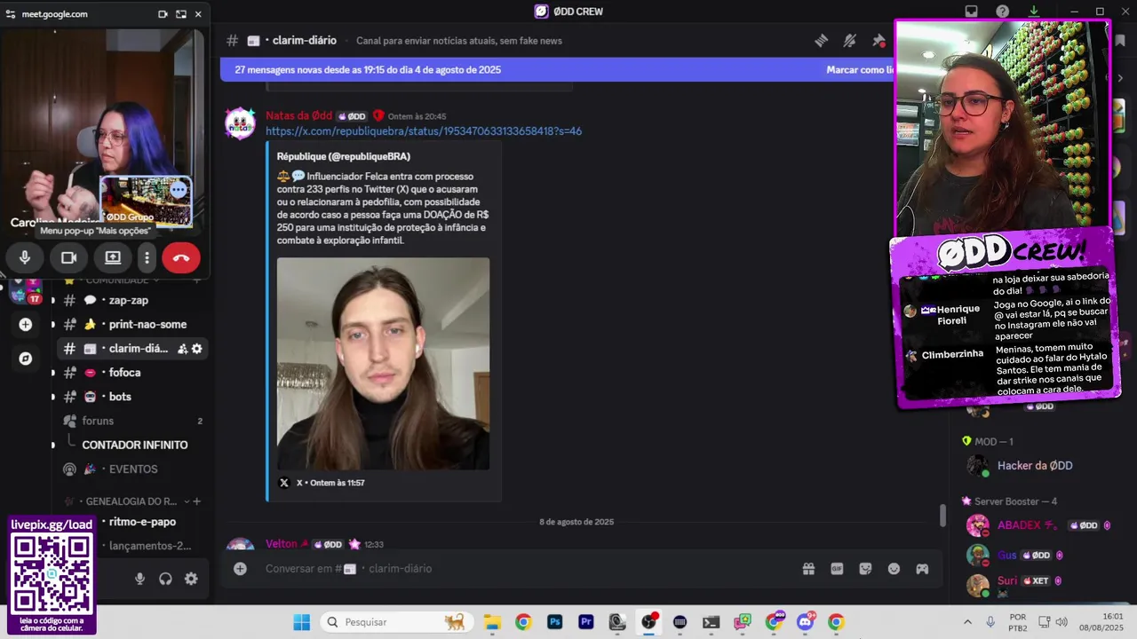The height and width of the screenshot is (639, 1137).
Task: Open Photoshop from taskbar
Action: (x=554, y=622)
